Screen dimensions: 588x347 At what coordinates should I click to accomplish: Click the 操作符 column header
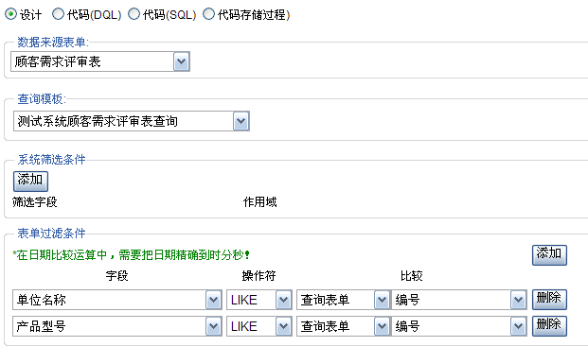(259, 276)
